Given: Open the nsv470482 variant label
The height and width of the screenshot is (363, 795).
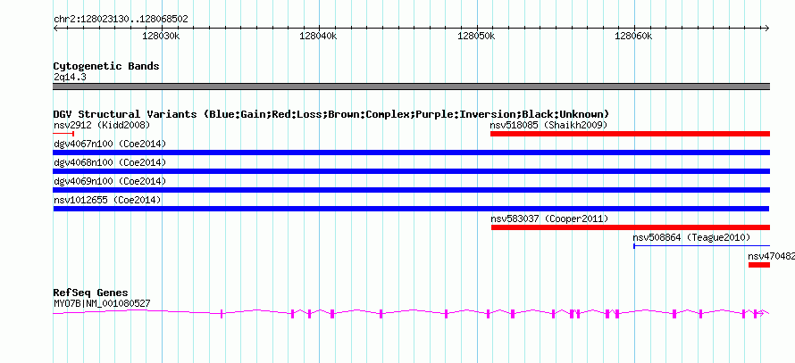Looking at the screenshot, I should [771, 256].
